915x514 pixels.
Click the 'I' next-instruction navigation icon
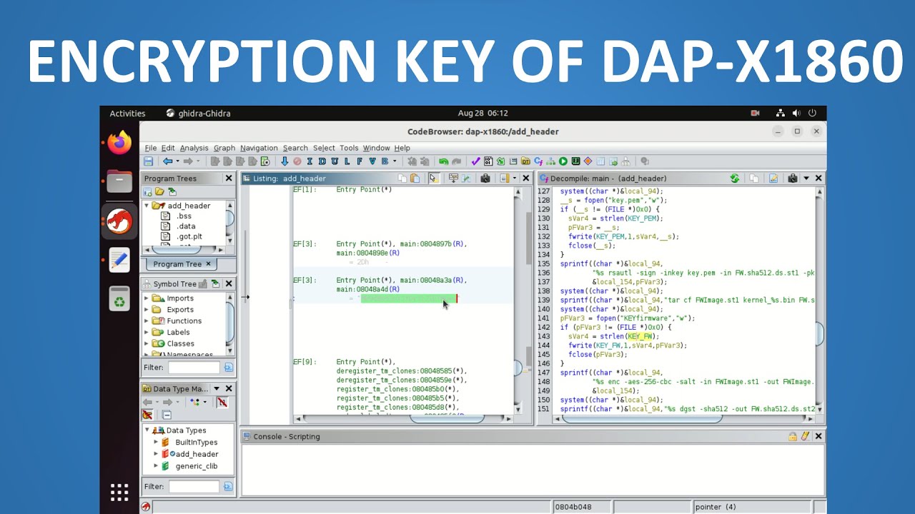(310, 161)
